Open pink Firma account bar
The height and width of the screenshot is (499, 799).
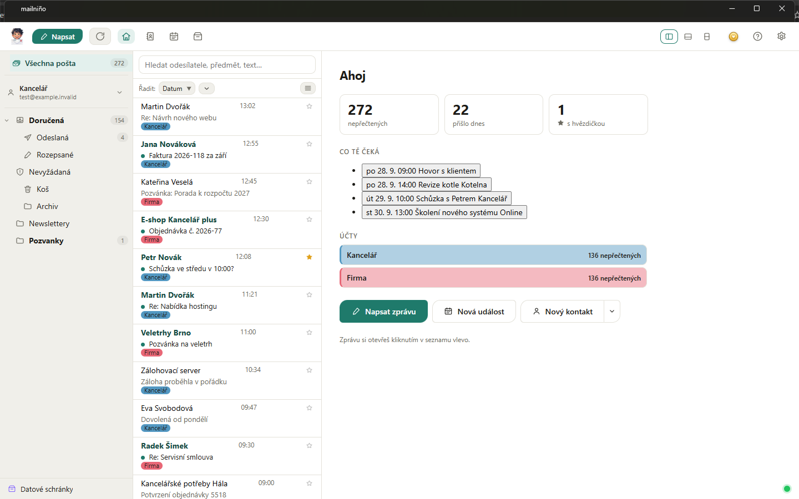(x=493, y=278)
